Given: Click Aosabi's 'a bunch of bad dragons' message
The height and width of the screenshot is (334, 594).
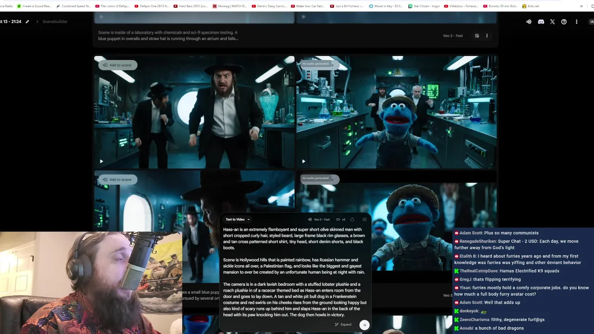Looking at the screenshot, I should pyautogui.click(x=489, y=328).
